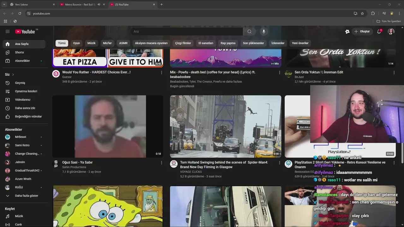Image resolution: width=404 pixels, height=227 pixels.
Task: Expand the Siz section chevron
Action: tap(13, 75)
